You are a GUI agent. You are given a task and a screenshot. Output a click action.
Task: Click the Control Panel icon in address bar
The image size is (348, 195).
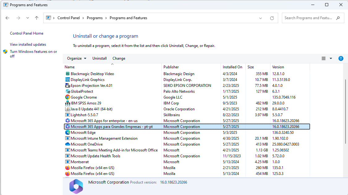49,18
